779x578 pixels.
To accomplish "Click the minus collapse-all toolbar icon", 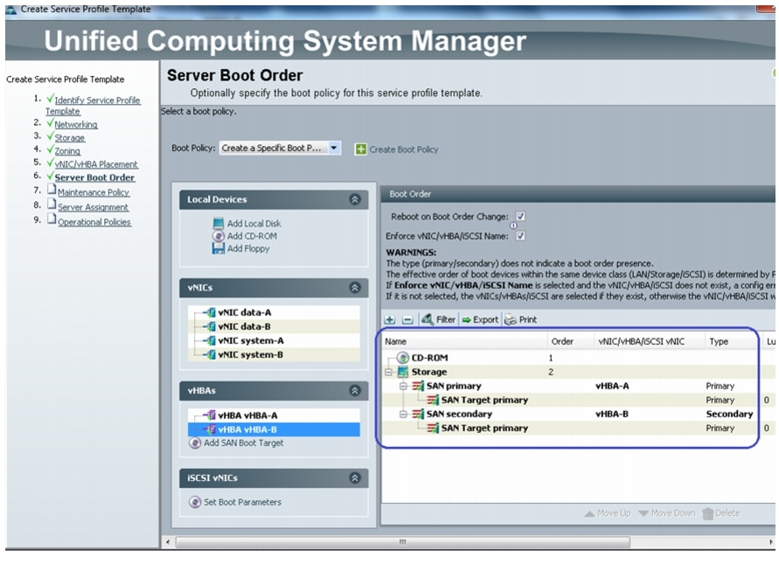I will coord(407,320).
